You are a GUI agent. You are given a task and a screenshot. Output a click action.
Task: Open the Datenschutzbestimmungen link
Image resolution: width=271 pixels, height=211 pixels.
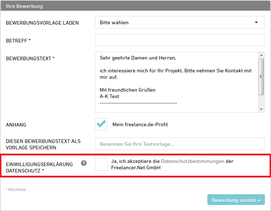click(x=192, y=161)
